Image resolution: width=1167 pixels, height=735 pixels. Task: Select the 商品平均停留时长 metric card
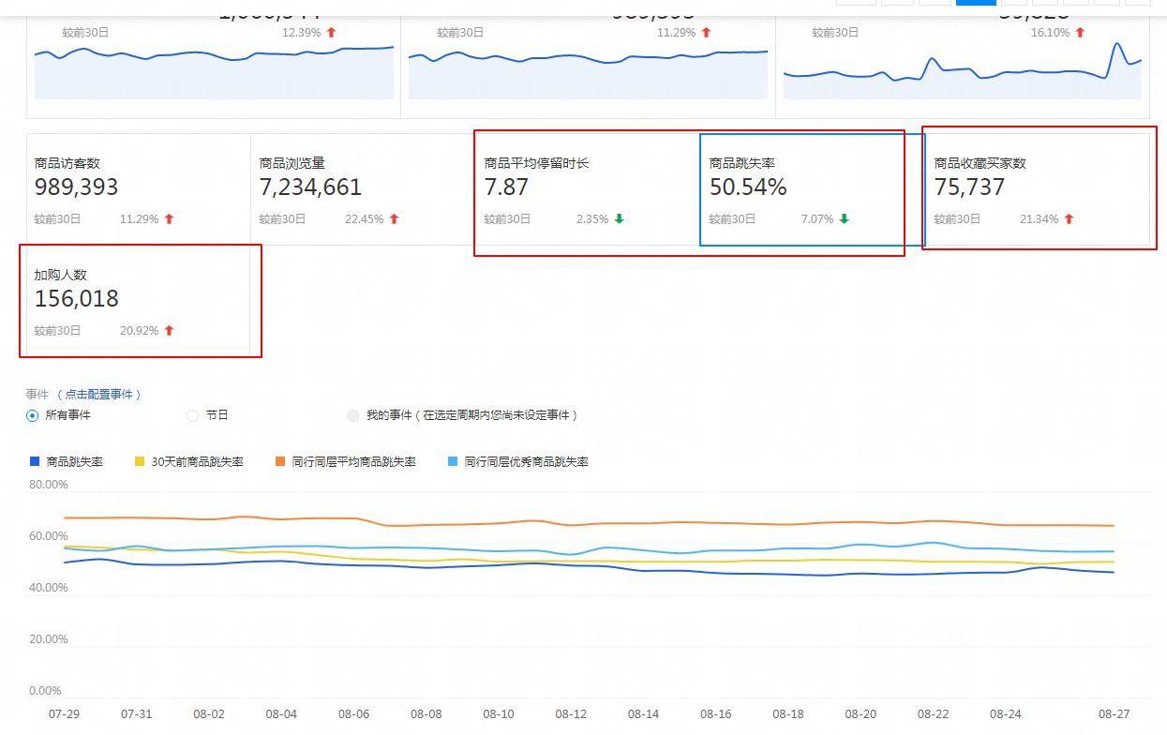588,190
